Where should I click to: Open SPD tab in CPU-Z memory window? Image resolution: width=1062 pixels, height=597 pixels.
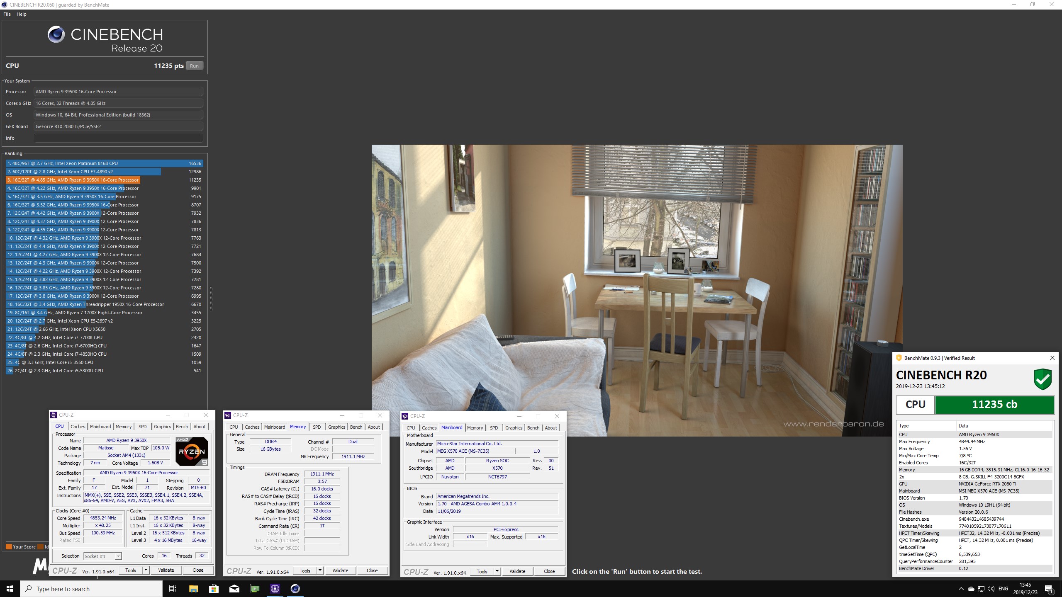click(x=317, y=427)
